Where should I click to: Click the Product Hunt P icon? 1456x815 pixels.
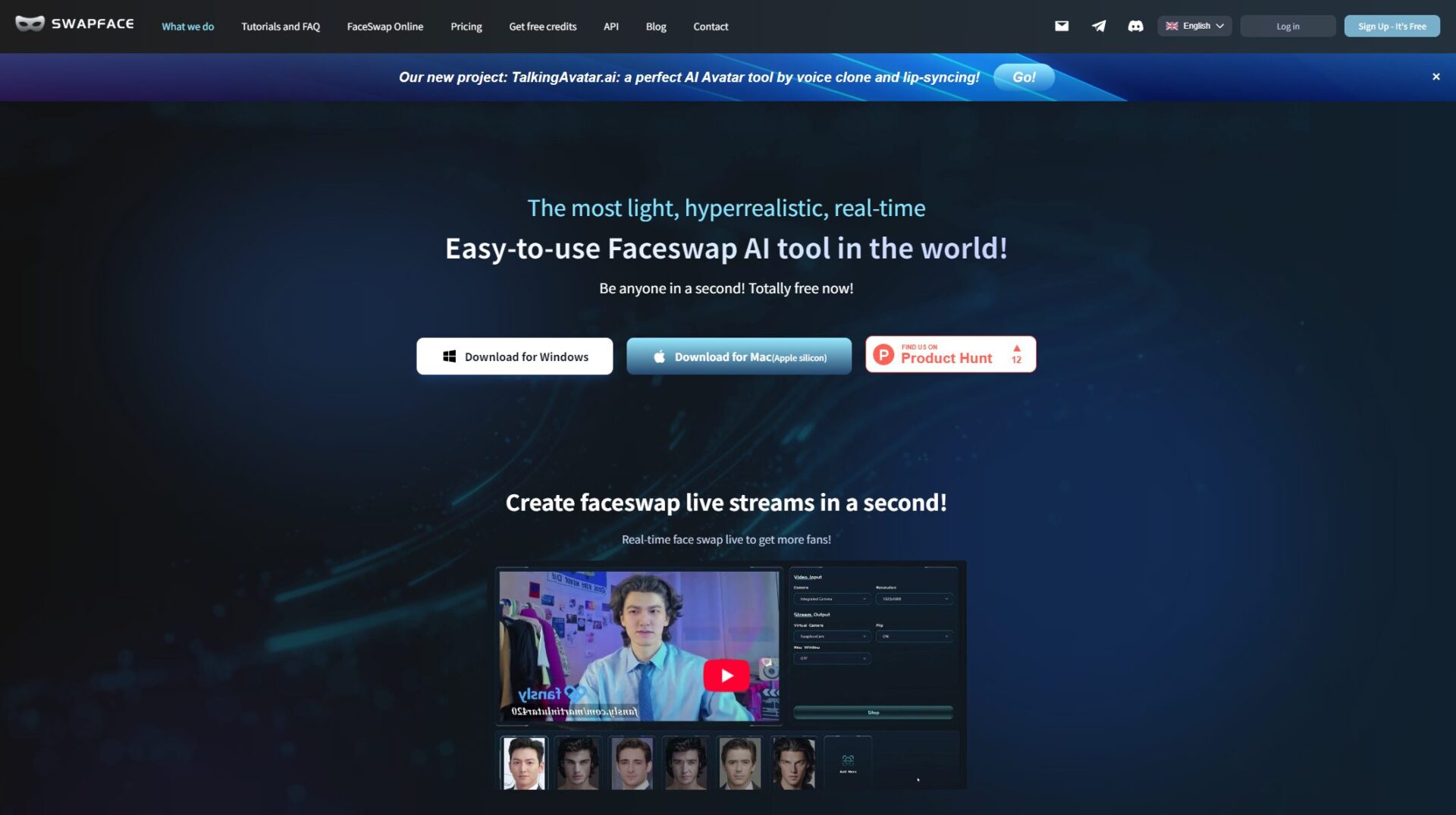pos(883,354)
